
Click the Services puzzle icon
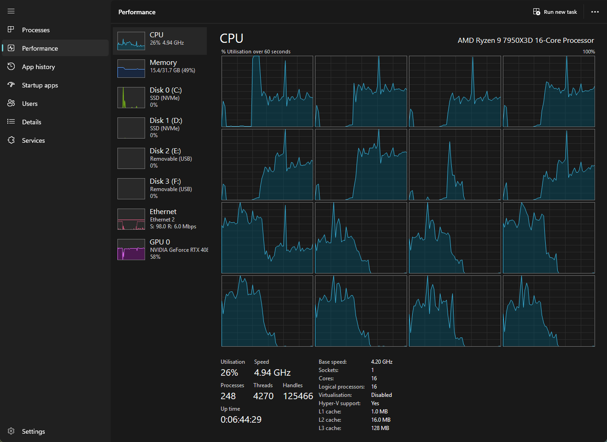11,140
